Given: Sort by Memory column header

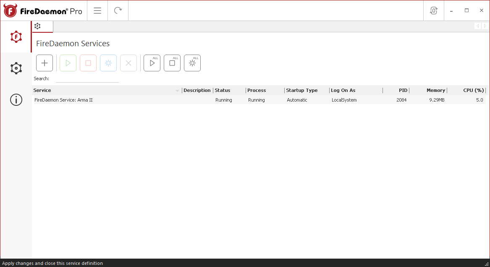Looking at the screenshot, I should pos(428,90).
